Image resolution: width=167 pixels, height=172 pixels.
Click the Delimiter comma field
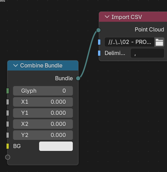[x=147, y=53]
